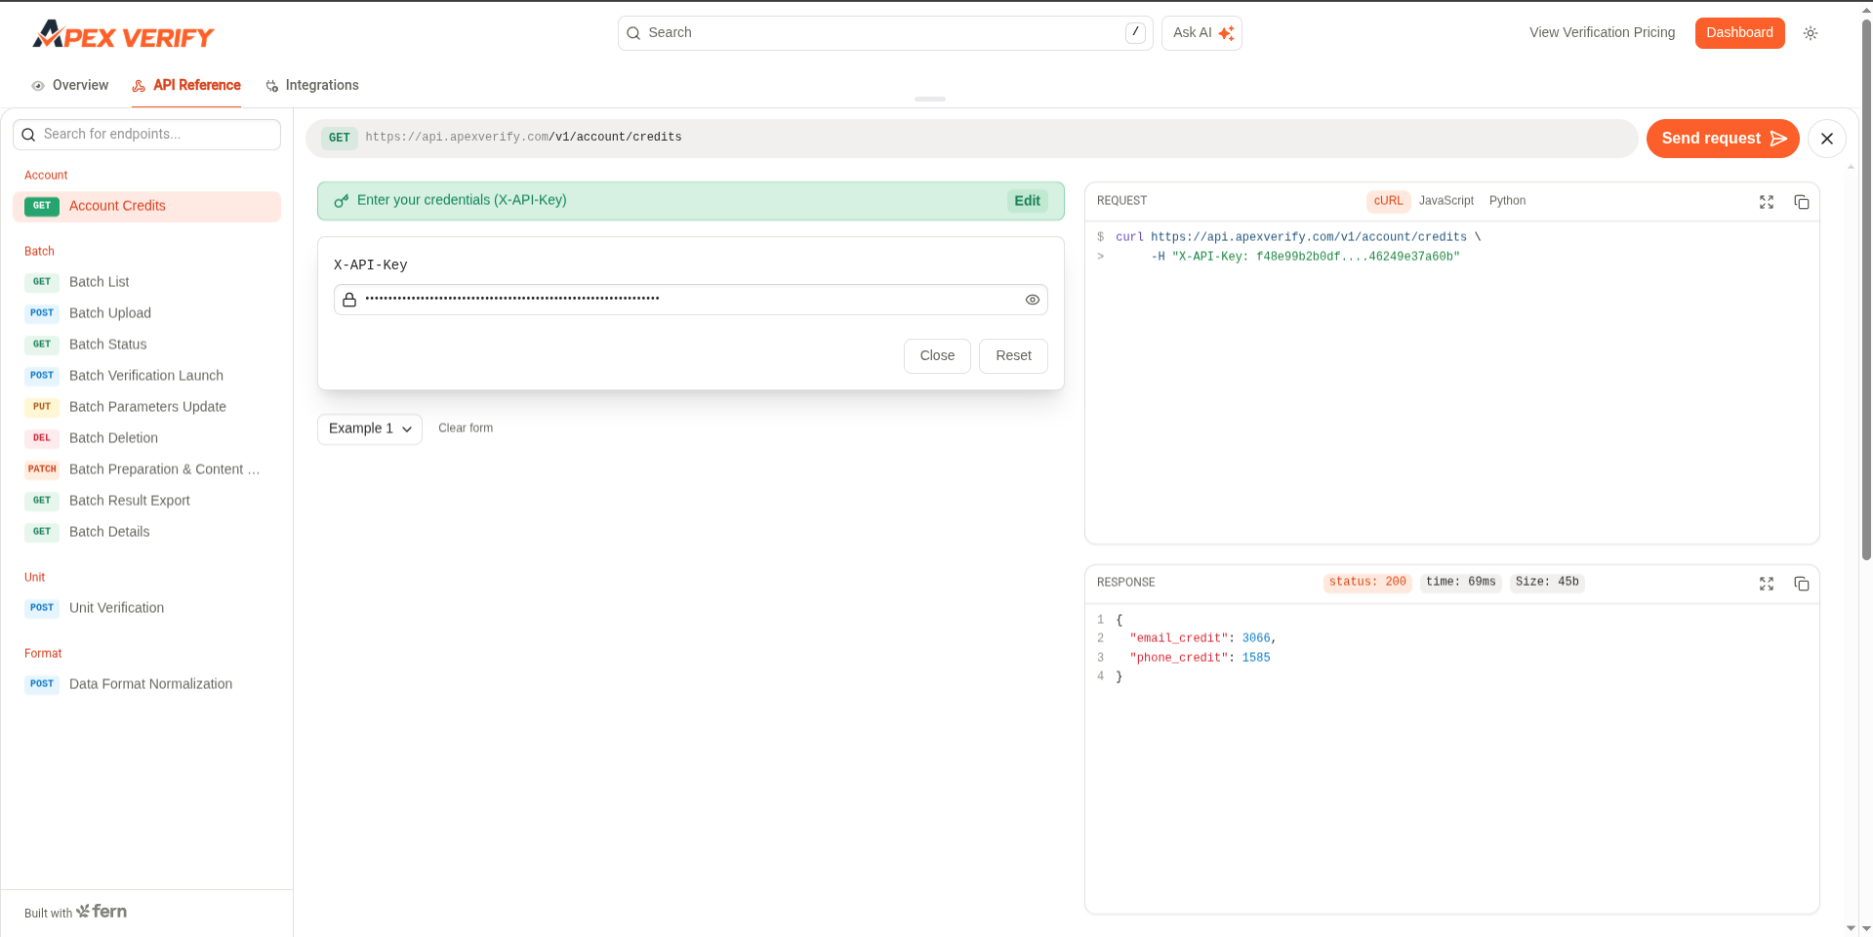Click the Format section heading

click(x=43, y=654)
